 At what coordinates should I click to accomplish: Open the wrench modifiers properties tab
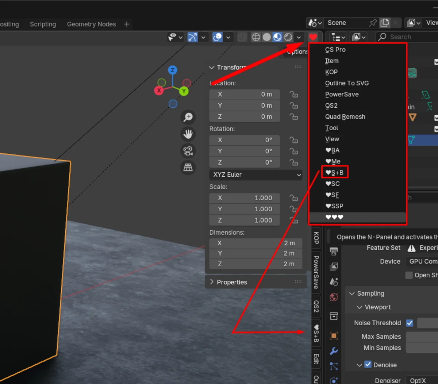334,351
